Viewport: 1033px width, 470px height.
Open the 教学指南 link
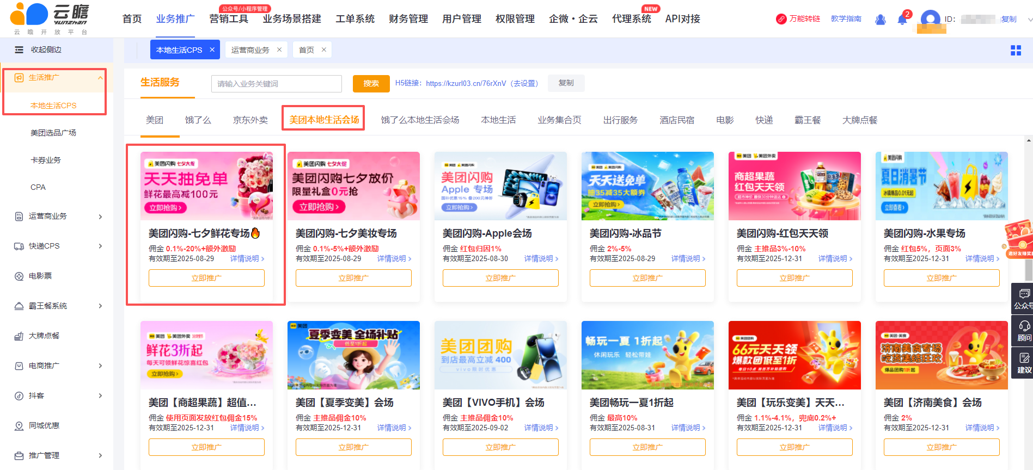coord(846,19)
